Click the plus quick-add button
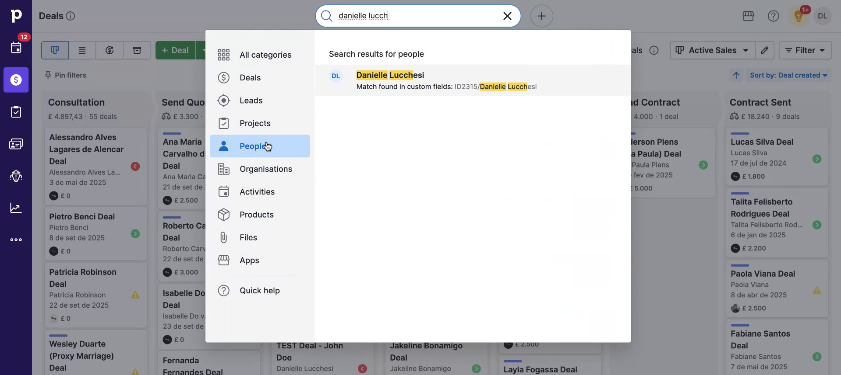 542,16
